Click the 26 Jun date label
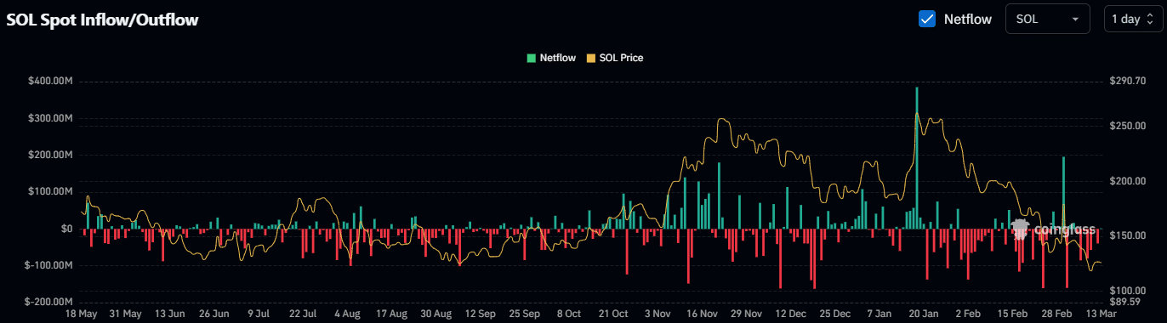The width and height of the screenshot is (1167, 323). [214, 314]
